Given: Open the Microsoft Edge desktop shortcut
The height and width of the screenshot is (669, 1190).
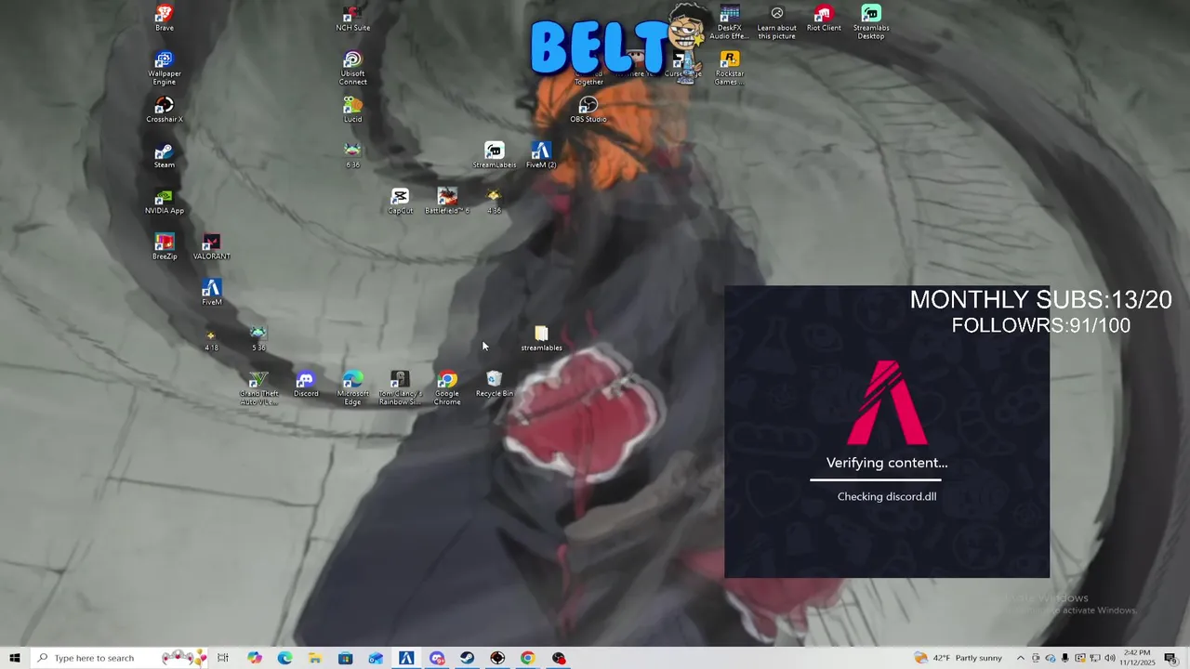Looking at the screenshot, I should (352, 388).
